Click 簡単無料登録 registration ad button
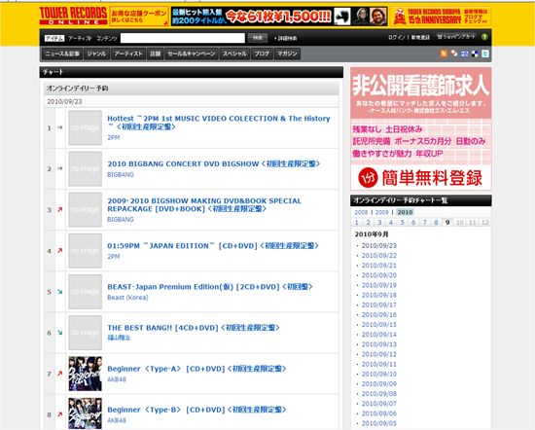 click(x=421, y=177)
